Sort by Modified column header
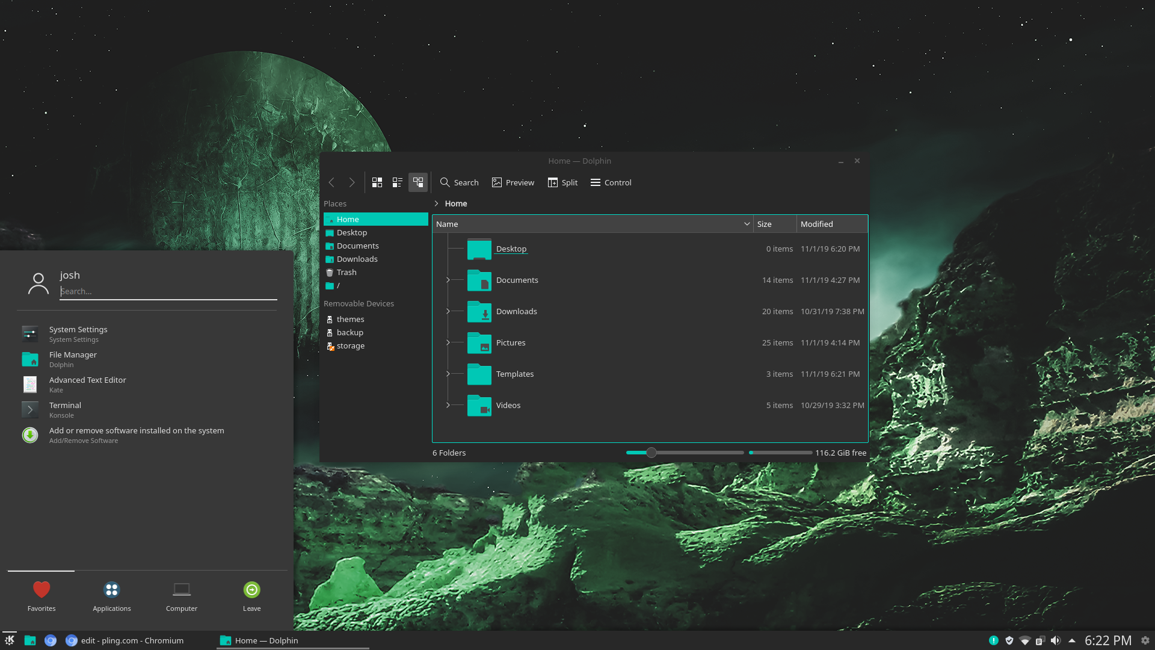 point(832,224)
